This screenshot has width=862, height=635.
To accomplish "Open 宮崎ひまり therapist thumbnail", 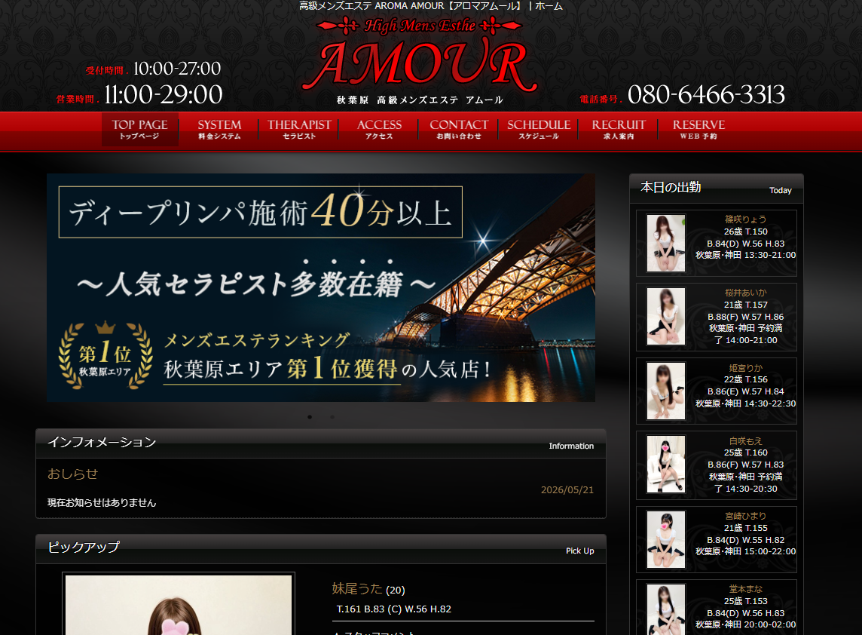I will click(x=666, y=540).
